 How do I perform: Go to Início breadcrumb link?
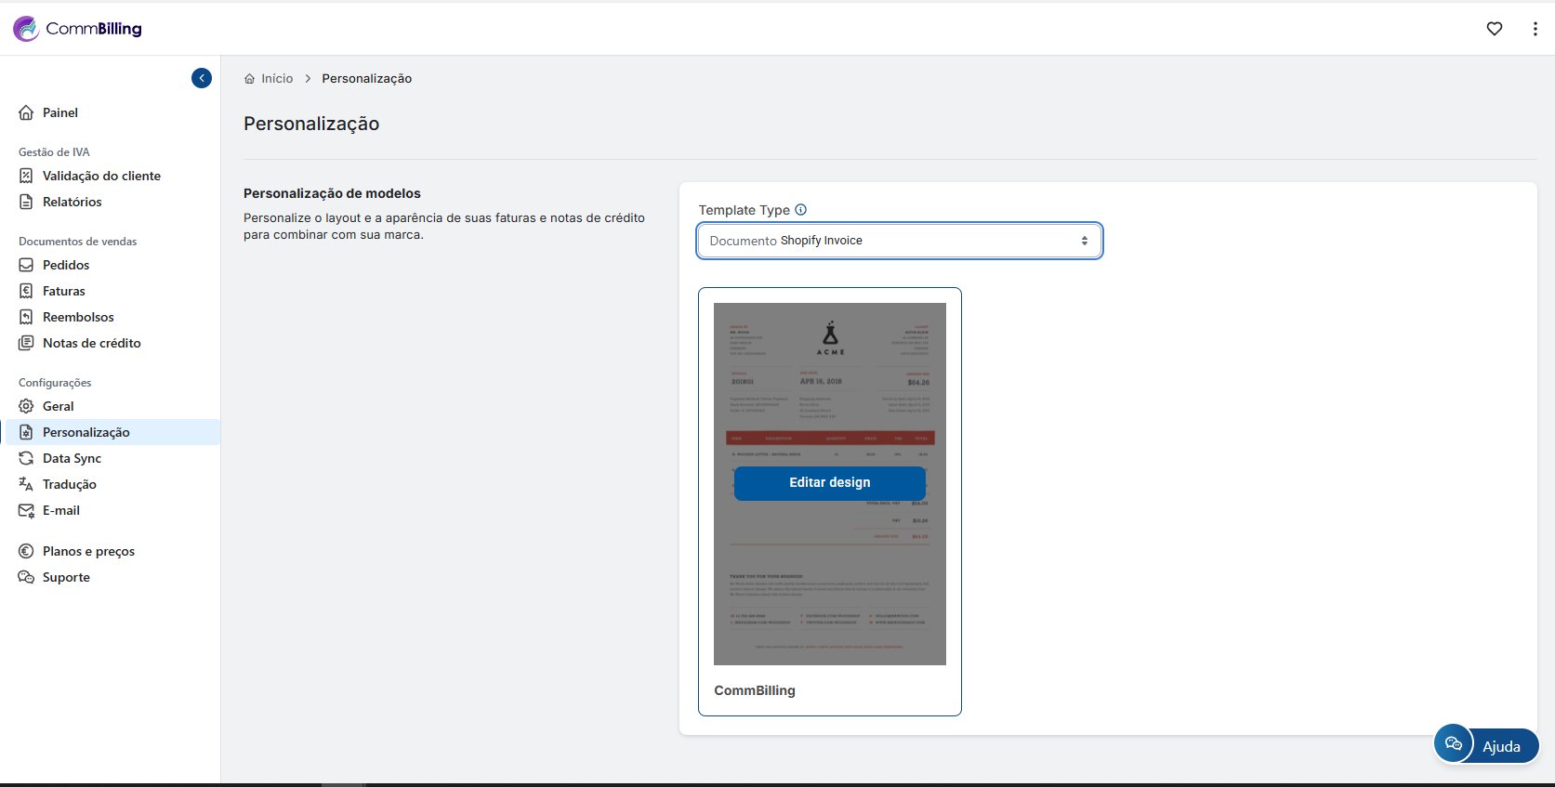(x=276, y=79)
